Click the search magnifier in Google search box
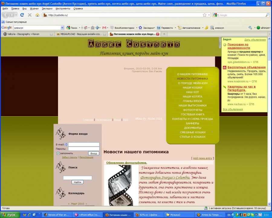Image resolution: width=272 pixels, height=218 pixels. tap(267, 15)
